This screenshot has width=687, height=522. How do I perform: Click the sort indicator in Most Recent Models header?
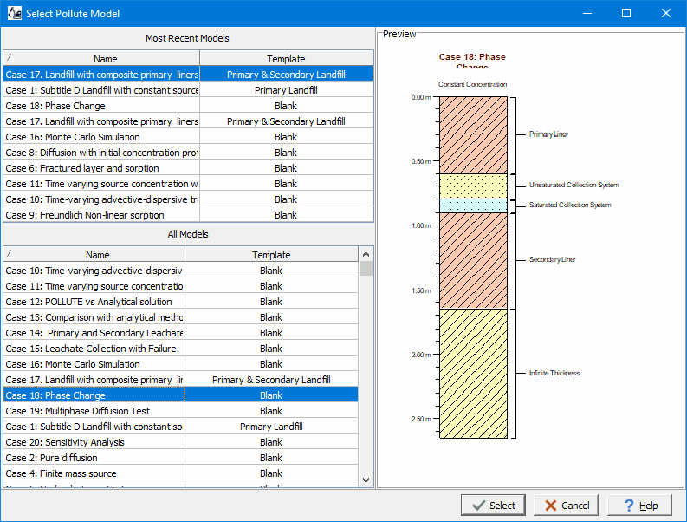pos(10,58)
